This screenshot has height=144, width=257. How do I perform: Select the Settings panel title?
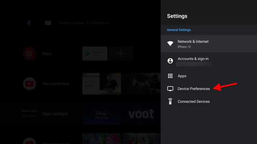point(177,16)
